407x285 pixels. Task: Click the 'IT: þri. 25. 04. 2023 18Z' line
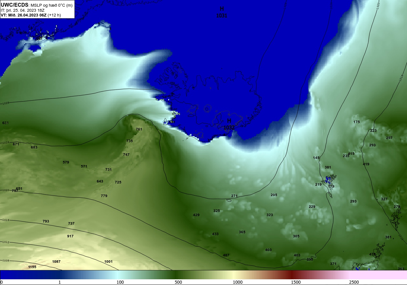coord(23,10)
